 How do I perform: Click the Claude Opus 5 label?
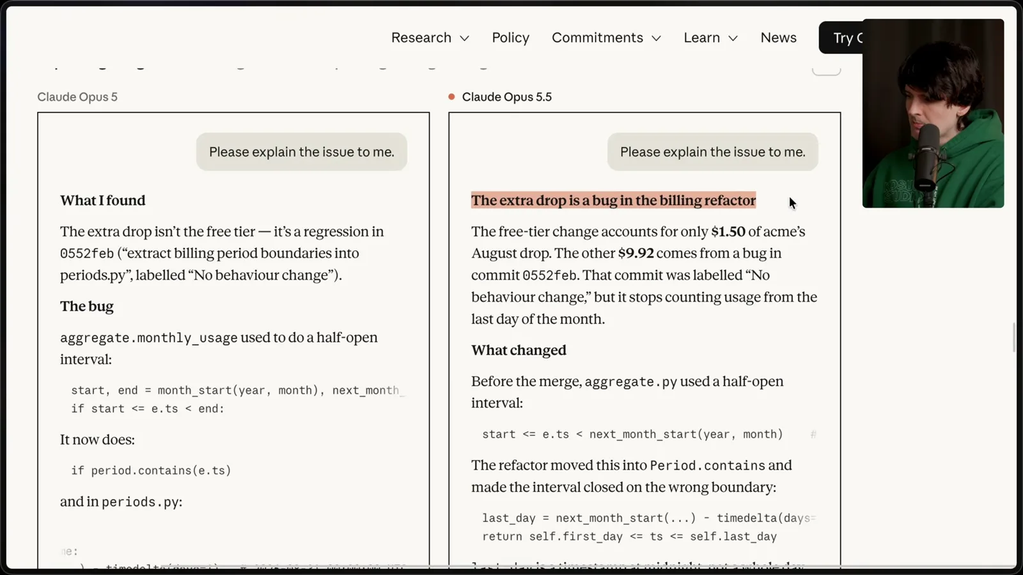77,97
